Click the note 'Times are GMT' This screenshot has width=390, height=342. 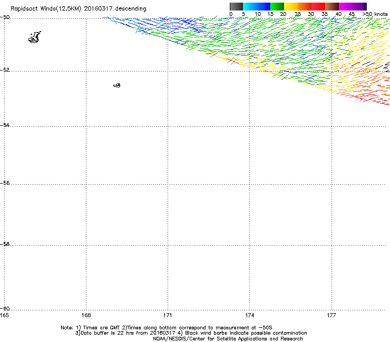pyautogui.click(x=102, y=328)
